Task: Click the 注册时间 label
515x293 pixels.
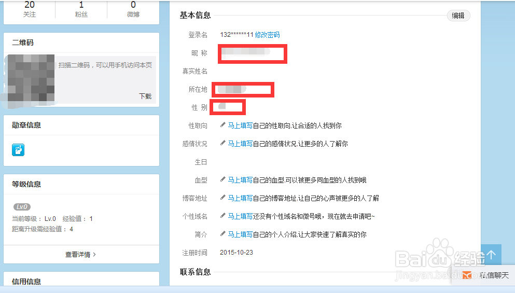Action: [x=195, y=253]
